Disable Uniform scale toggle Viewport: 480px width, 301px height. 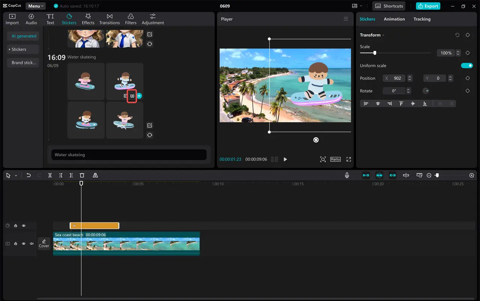[467, 66]
